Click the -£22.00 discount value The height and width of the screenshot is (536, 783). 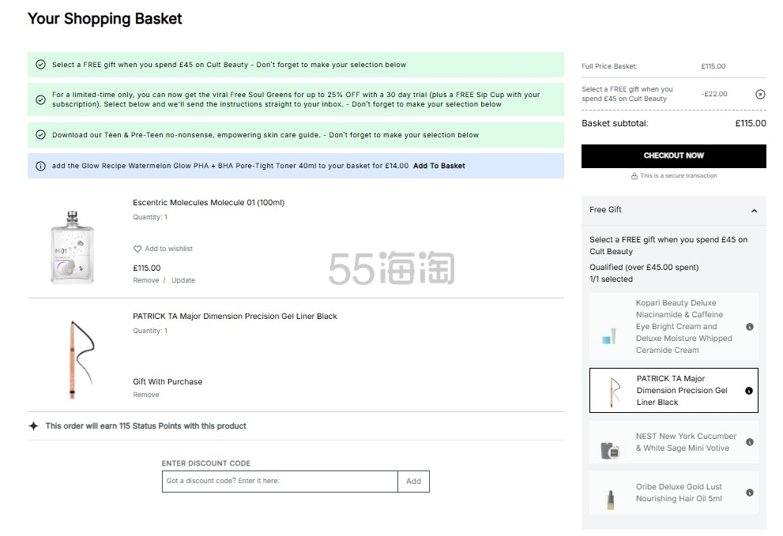[714, 94]
